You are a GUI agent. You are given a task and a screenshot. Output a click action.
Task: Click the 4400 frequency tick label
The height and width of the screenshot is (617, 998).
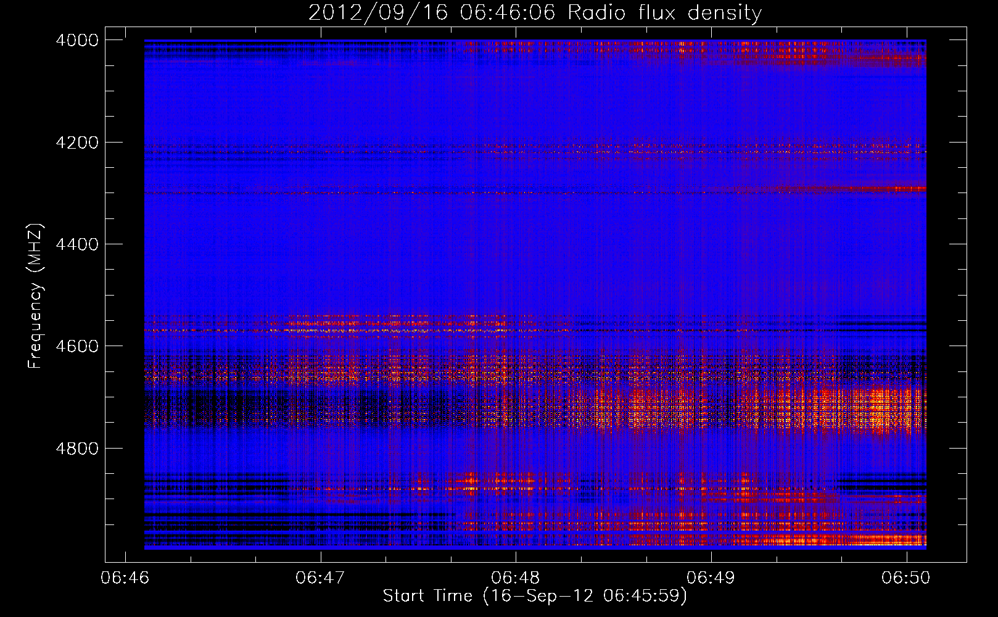[77, 244]
